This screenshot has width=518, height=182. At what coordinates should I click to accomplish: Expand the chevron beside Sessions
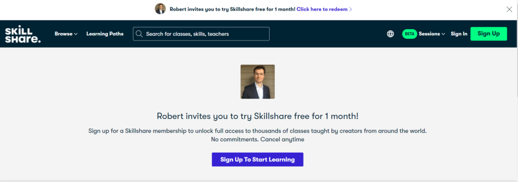pyautogui.click(x=443, y=34)
